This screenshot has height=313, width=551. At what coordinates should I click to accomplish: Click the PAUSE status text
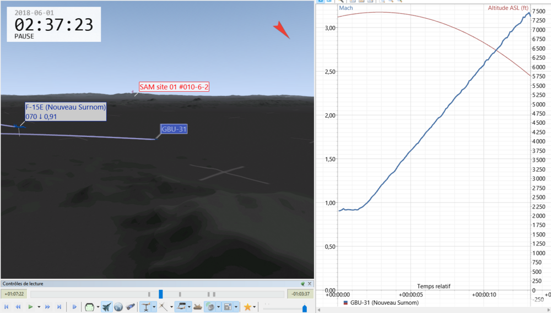(x=24, y=36)
